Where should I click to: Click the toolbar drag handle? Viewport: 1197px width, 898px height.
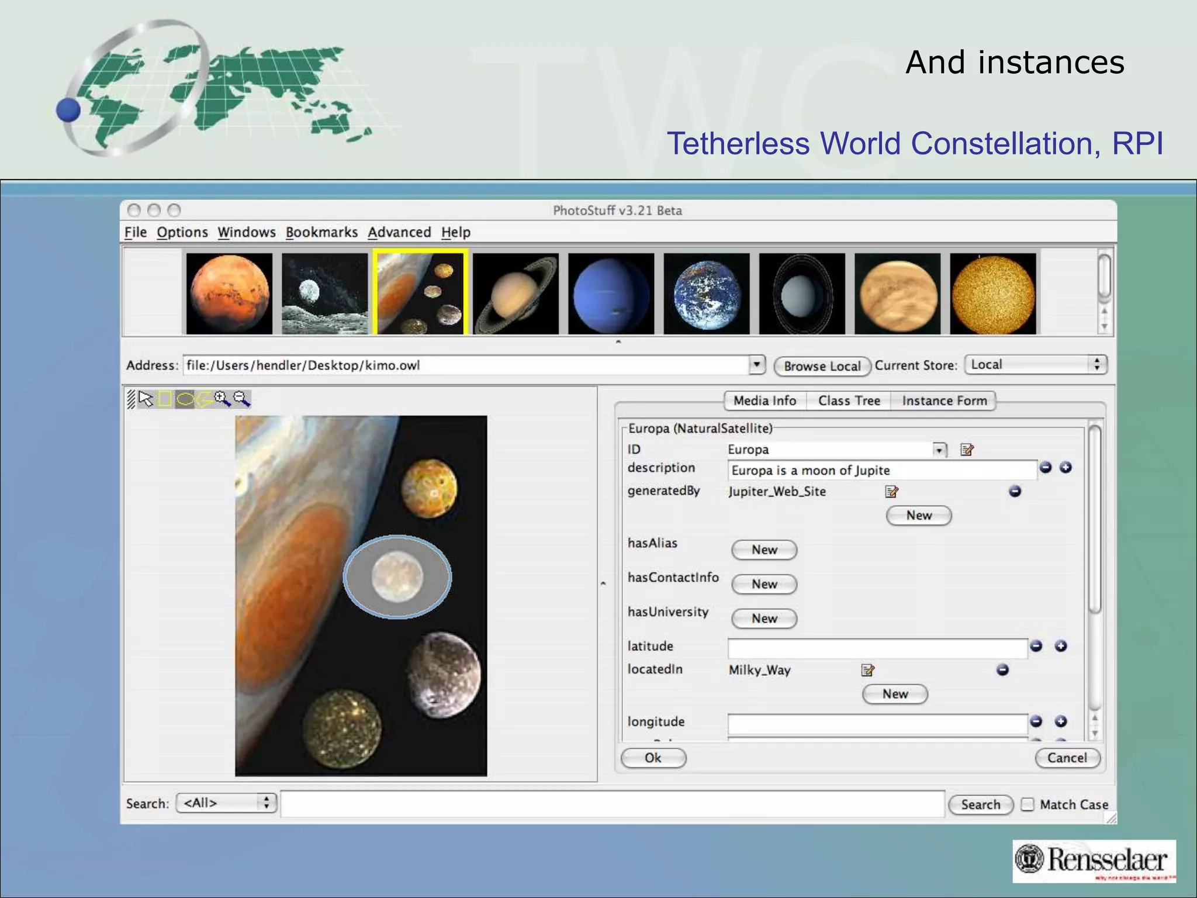point(131,399)
